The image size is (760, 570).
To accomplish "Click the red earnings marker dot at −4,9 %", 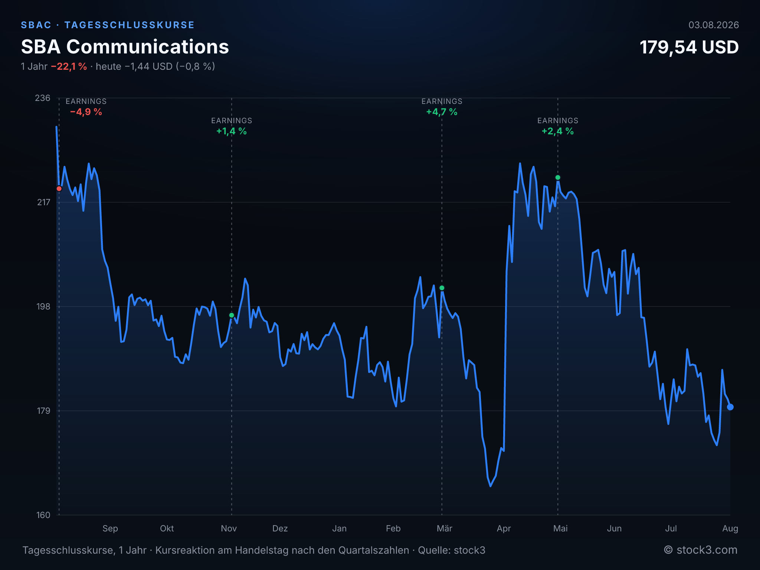I will [59, 189].
